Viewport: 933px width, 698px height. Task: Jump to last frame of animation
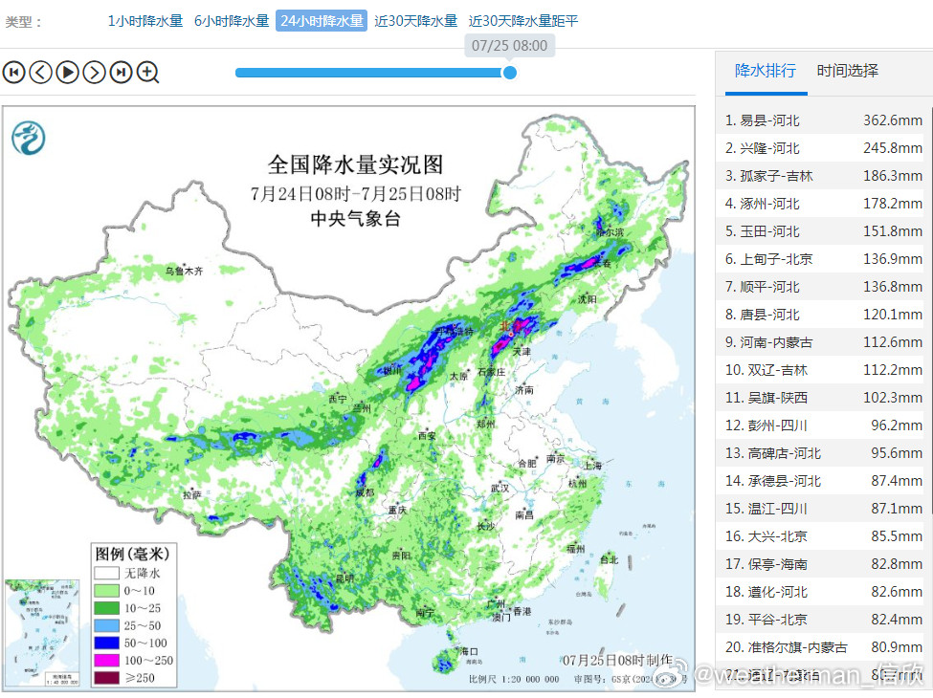121,73
